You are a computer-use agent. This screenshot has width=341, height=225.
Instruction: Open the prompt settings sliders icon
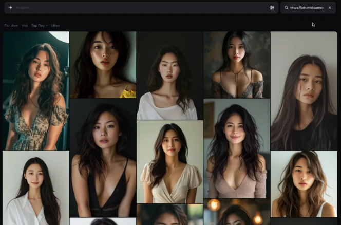coord(272,8)
